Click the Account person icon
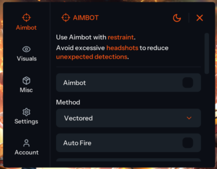The width and height of the screenshot is (217, 169). [x=26, y=143]
